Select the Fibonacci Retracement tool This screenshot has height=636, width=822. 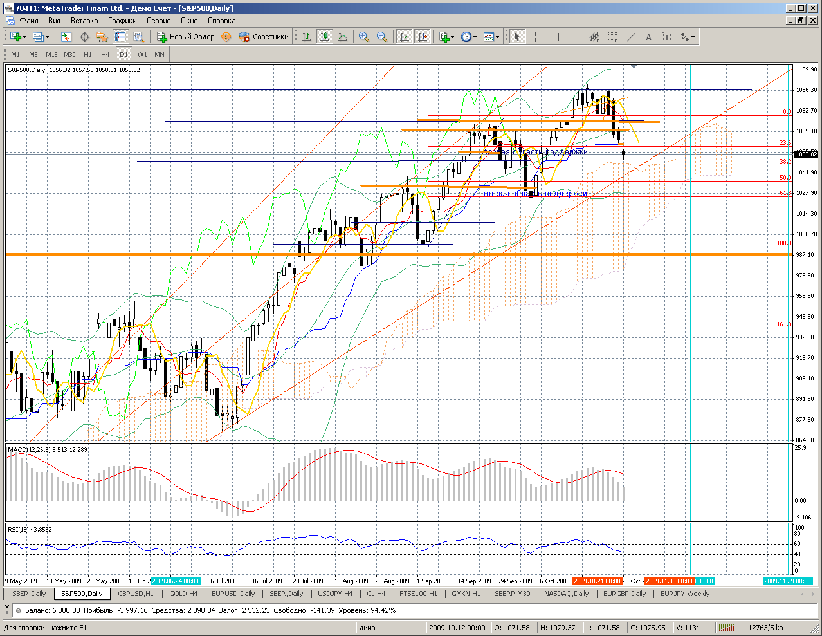pos(612,37)
